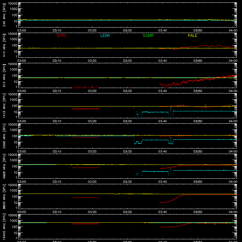
Task: Select the 4995 MHz [SFU] axis title
Action: (4, 166)
